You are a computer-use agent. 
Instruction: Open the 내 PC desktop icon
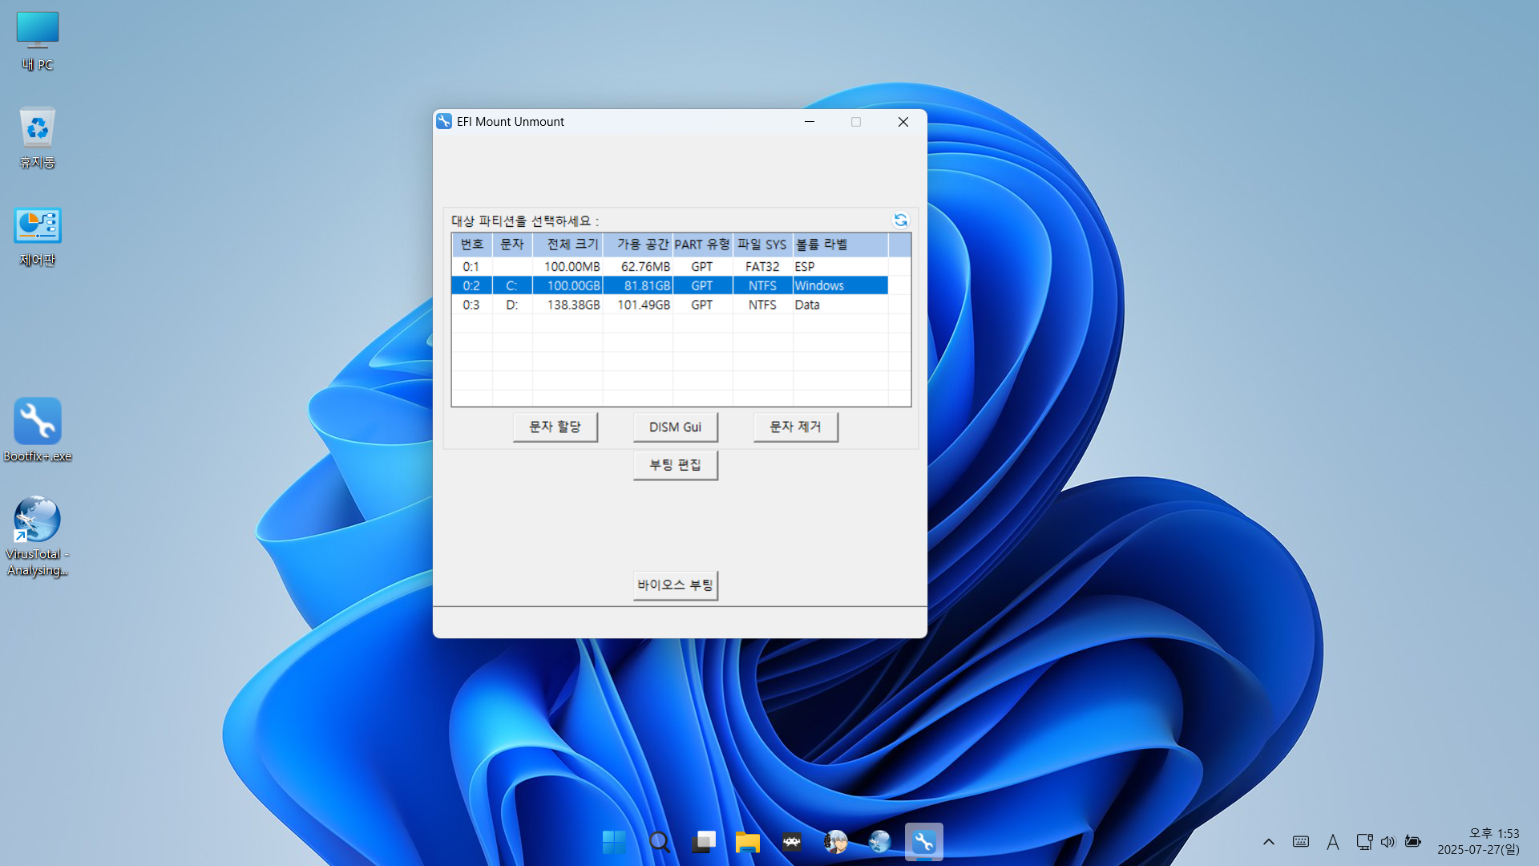[x=37, y=30]
